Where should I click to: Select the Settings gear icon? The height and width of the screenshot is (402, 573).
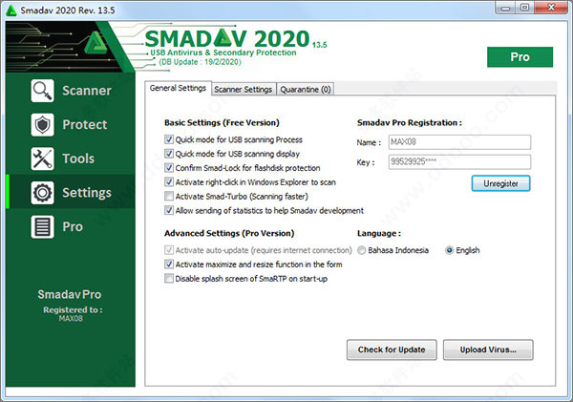42,193
